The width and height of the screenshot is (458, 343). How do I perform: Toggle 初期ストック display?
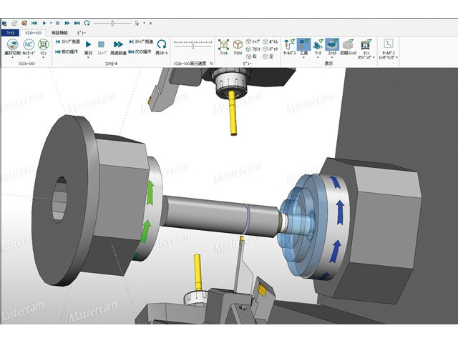point(349,47)
